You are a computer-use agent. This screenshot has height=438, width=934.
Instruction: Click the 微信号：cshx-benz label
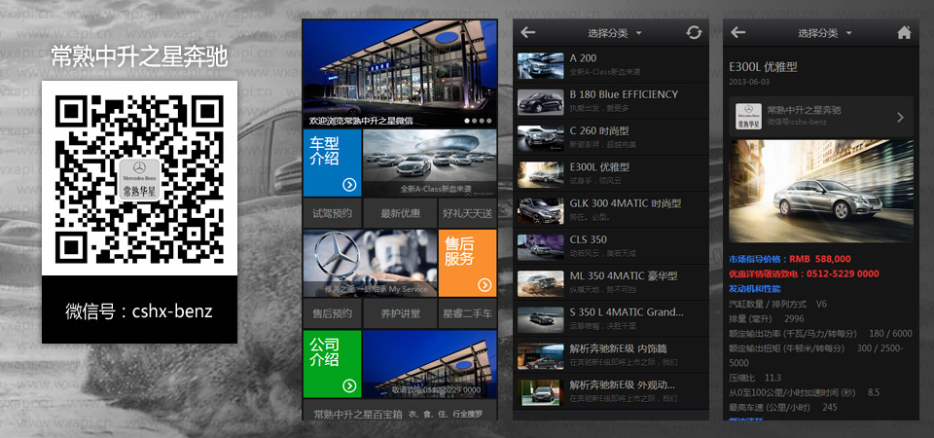[139, 311]
